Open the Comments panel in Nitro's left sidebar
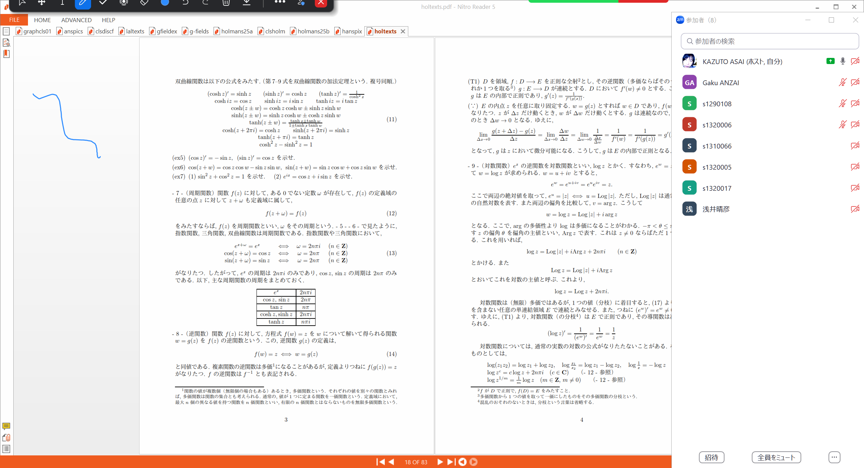The width and height of the screenshot is (864, 468). click(6, 427)
